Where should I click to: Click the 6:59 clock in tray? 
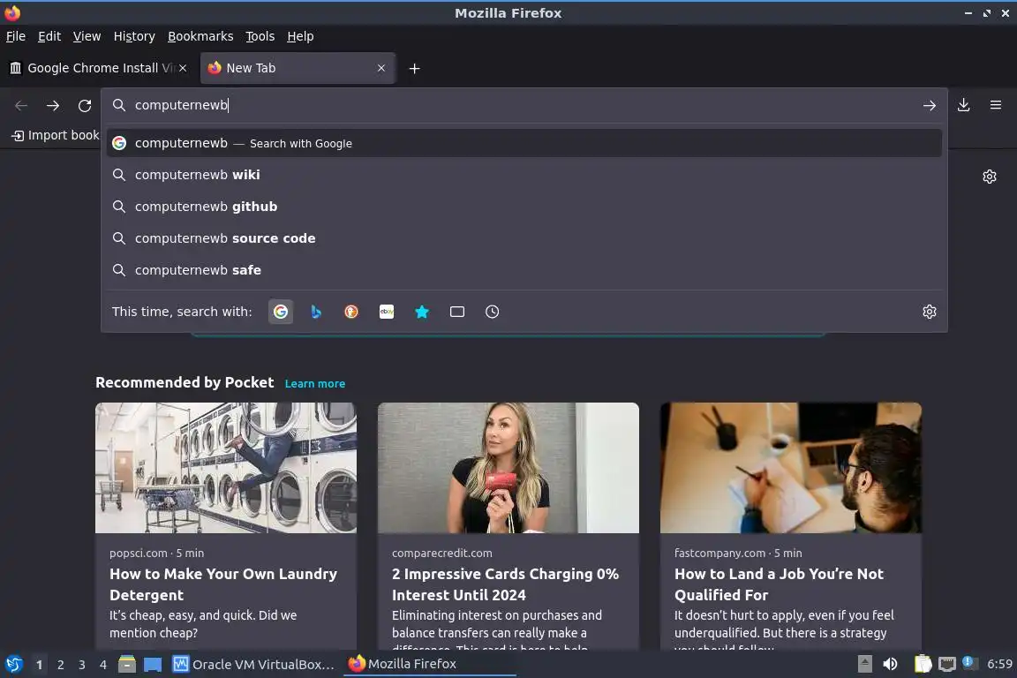pos(999,665)
